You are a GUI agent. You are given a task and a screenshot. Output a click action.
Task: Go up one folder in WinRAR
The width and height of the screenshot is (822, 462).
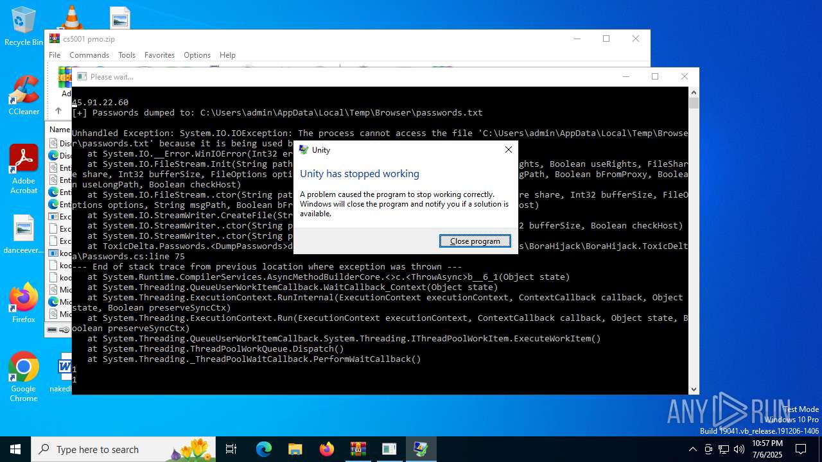click(x=58, y=110)
